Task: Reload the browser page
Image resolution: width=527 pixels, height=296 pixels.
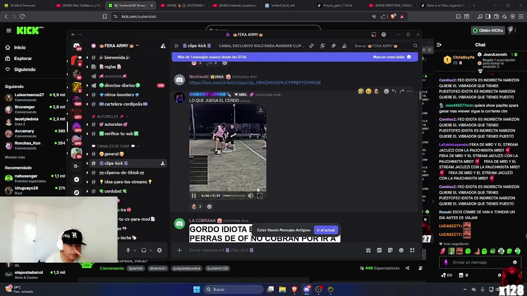Action: [22, 16]
